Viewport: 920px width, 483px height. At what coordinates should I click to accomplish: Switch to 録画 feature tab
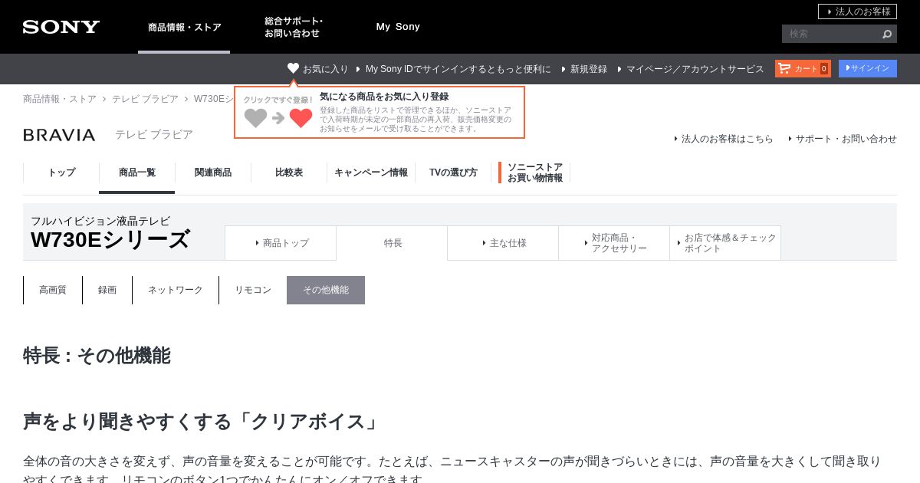[107, 290]
